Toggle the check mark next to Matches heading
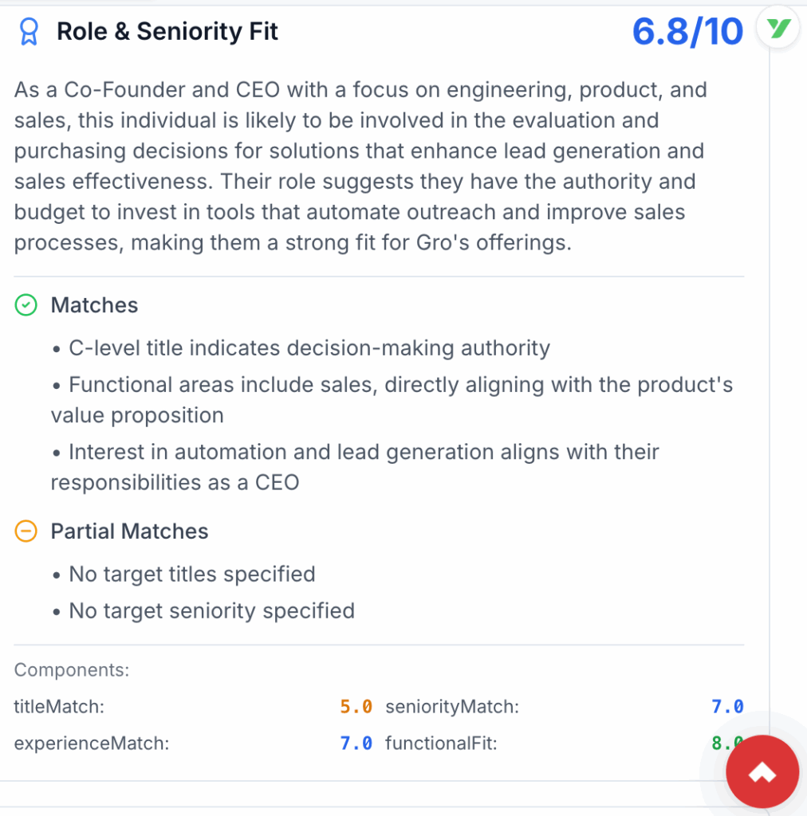Screen dimensions: 807x816 point(25,304)
